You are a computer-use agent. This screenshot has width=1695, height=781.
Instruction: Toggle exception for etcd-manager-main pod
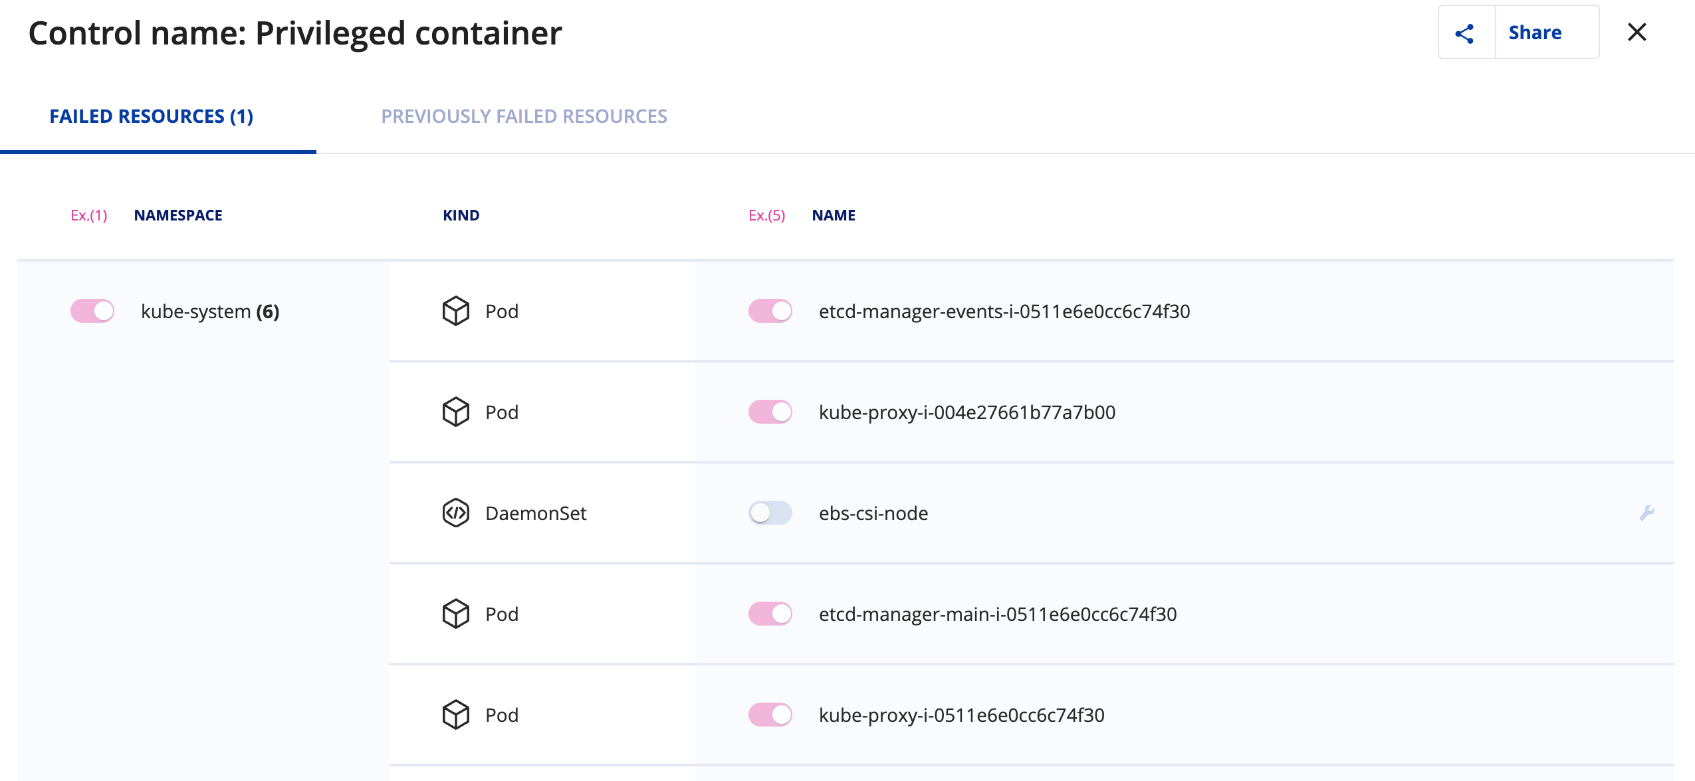(x=770, y=614)
